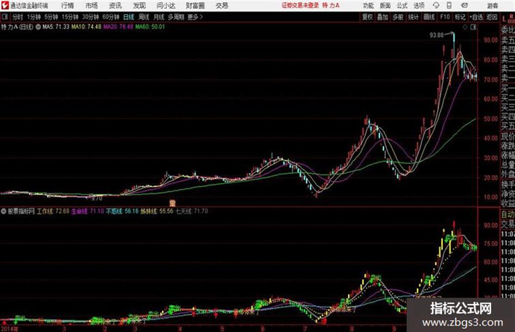Click the MA10: 74.48 label
515x332 pixels.
[87, 27]
